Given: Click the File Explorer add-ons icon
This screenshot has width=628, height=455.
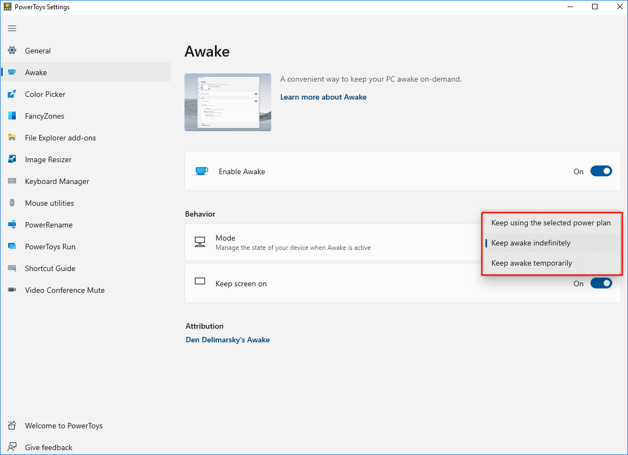Looking at the screenshot, I should click(x=12, y=138).
